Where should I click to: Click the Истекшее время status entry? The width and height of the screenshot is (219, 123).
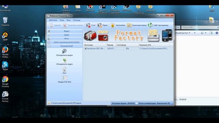click(x=123, y=103)
